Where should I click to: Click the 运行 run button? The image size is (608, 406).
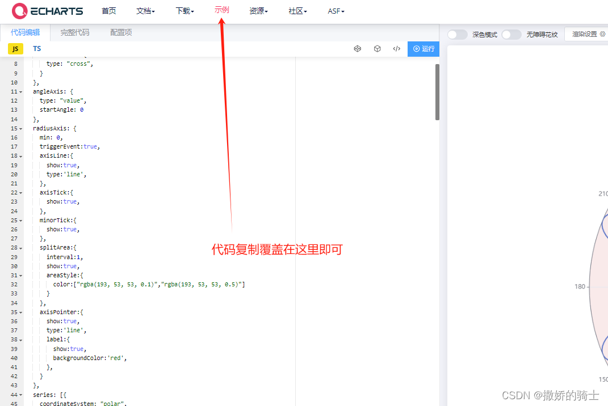point(425,49)
